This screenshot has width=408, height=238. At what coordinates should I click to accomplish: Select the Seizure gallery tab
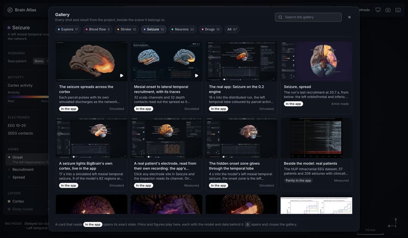(154, 29)
